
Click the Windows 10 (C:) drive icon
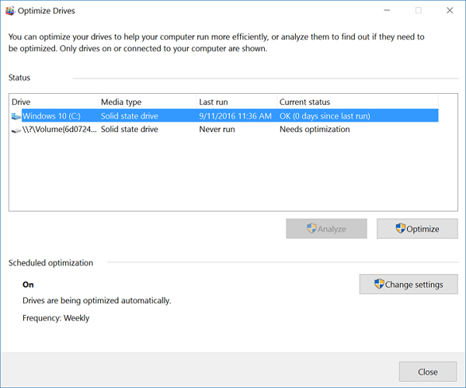(16, 116)
